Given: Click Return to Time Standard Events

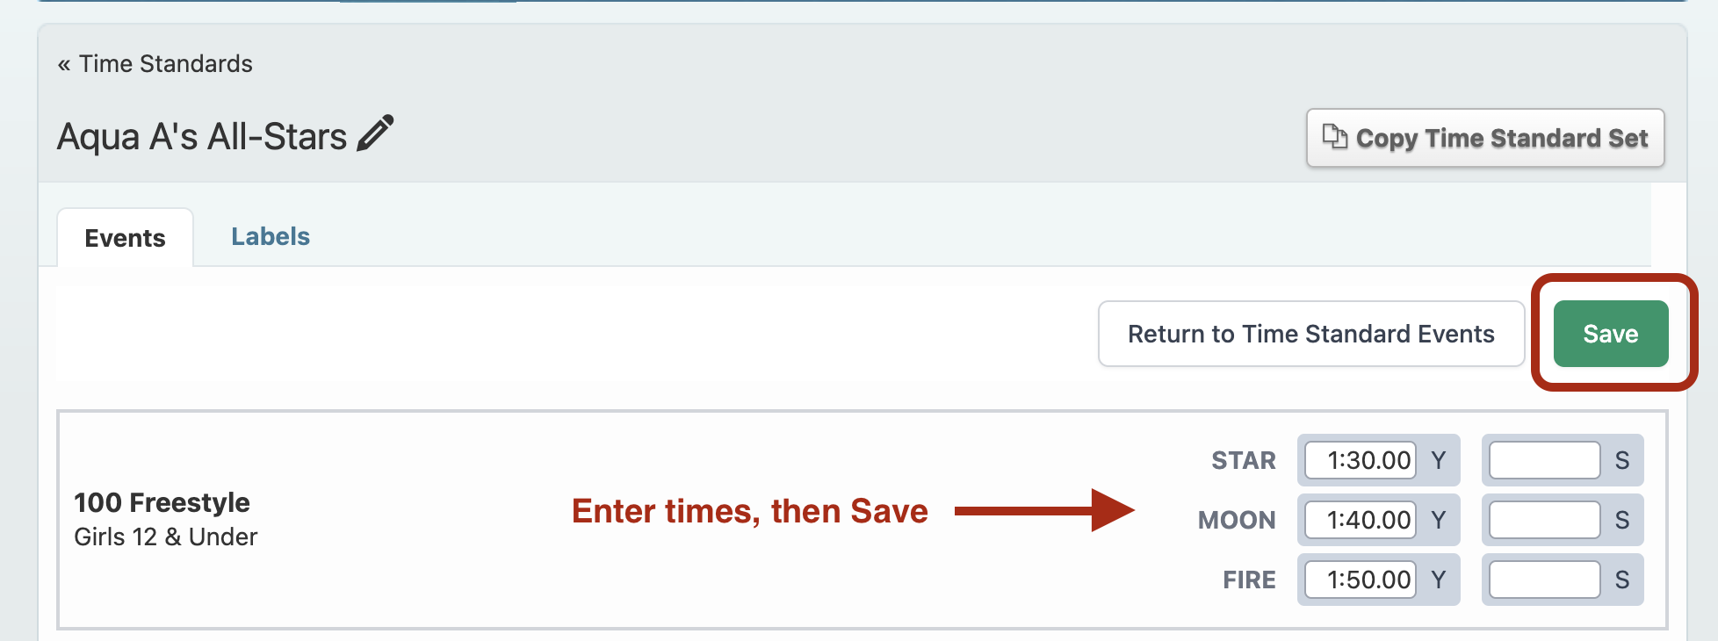Looking at the screenshot, I should coord(1311,334).
